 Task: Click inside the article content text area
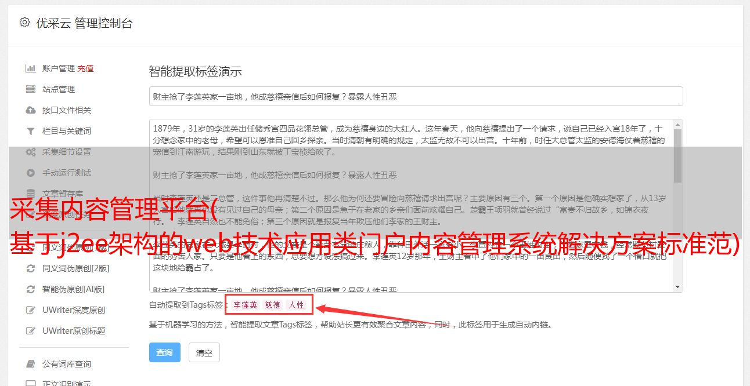click(410, 206)
